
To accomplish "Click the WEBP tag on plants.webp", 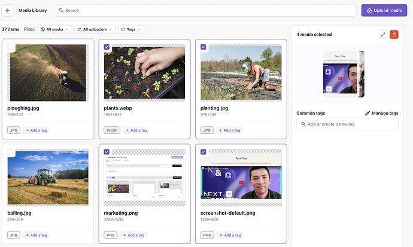I will pos(112,130).
